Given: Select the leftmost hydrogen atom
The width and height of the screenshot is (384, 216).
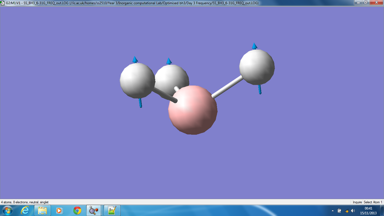Looking at the screenshot, I should [x=137, y=81].
